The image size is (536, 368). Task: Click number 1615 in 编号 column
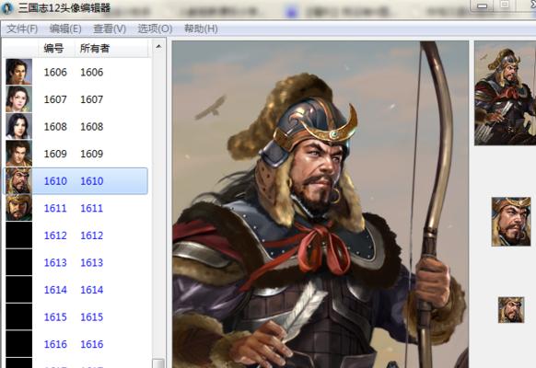tap(55, 317)
